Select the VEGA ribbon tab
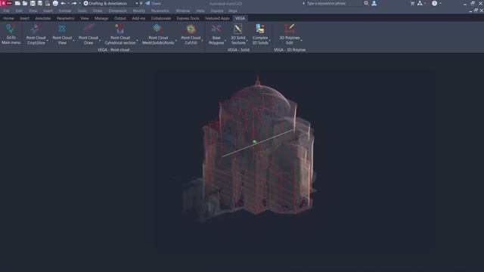Screen dimensions: 484x272 point(240,18)
